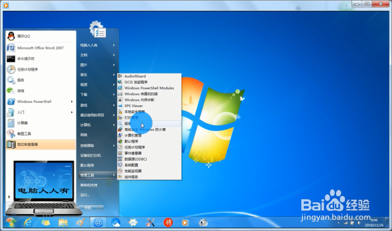Image resolution: width=392 pixels, height=231 pixels.
Task: Expand 音乐 submenu arrow
Action: [x=114, y=75]
